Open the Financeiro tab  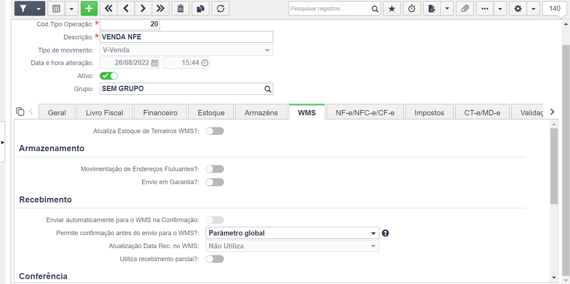pyautogui.click(x=160, y=112)
